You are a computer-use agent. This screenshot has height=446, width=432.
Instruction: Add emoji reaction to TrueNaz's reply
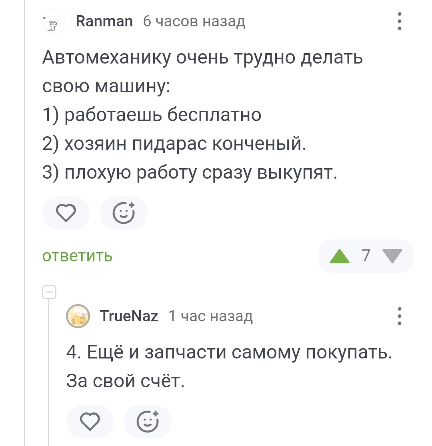tap(147, 421)
